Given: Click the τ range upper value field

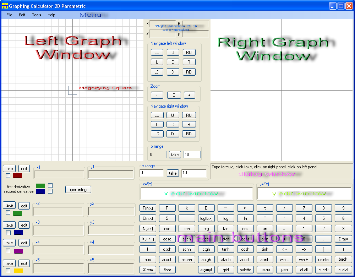Looking at the screenshot, I should 194,173.
